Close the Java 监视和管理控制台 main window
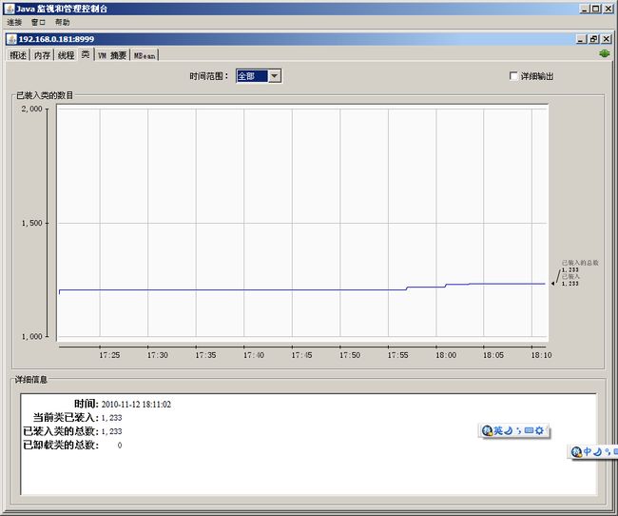Screen dimensions: 618x516 608,9
